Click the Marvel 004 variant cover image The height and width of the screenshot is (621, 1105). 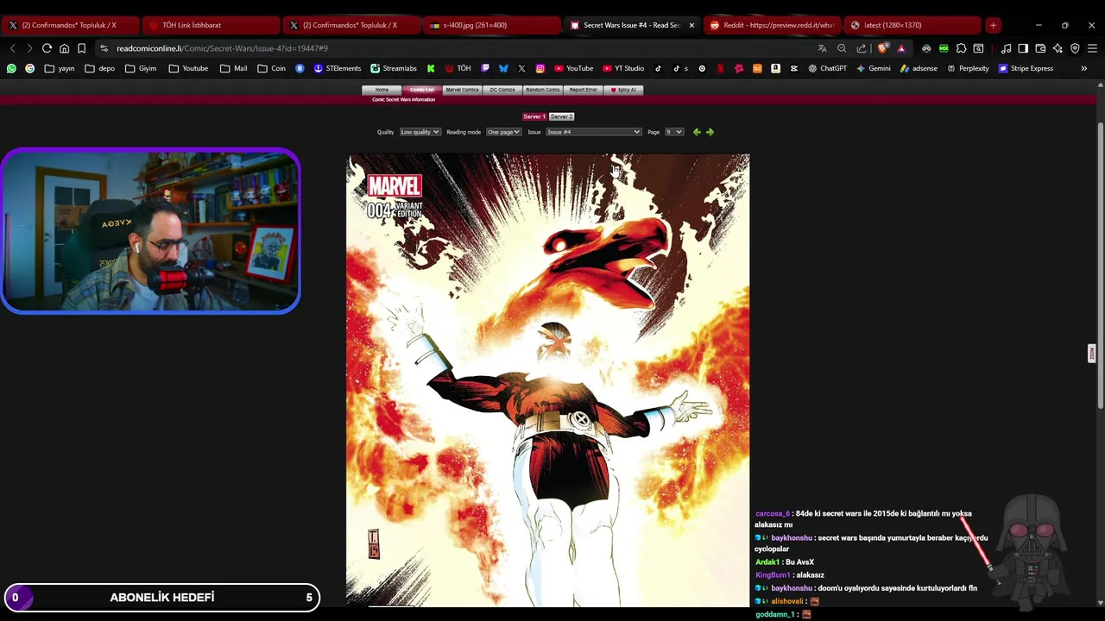[548, 380]
